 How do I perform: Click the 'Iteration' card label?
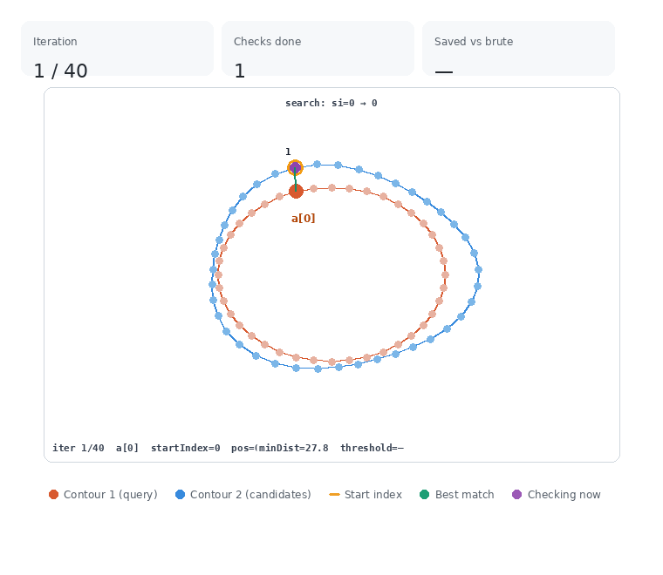[x=55, y=41]
